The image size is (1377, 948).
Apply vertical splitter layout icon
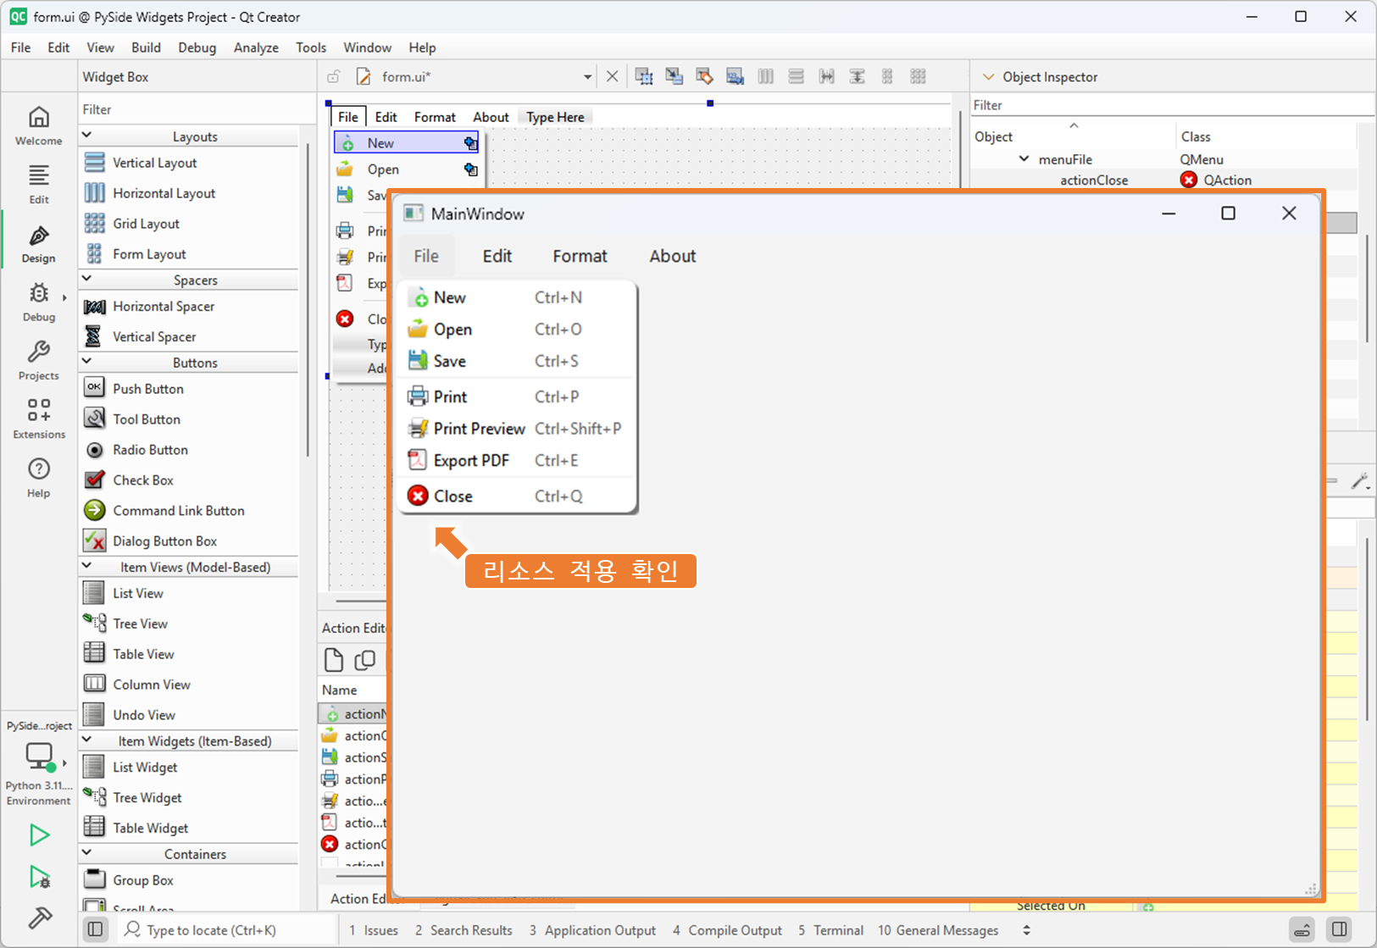858,77
